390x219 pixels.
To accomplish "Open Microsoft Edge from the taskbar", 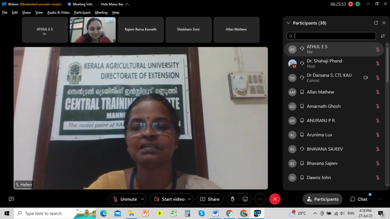I will 104,213.
